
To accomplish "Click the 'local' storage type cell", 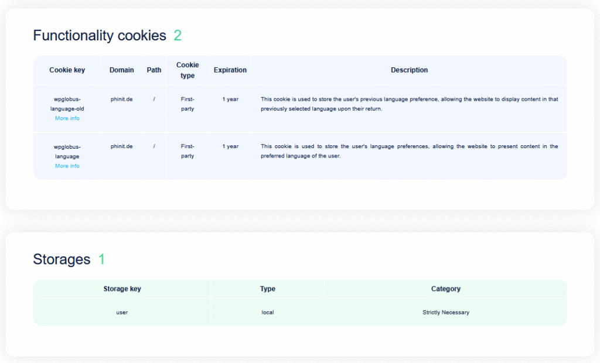I will (268, 313).
